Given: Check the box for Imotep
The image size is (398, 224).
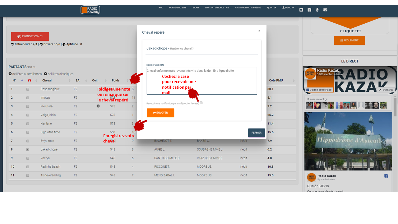Looking at the screenshot, I should point(28,98).
